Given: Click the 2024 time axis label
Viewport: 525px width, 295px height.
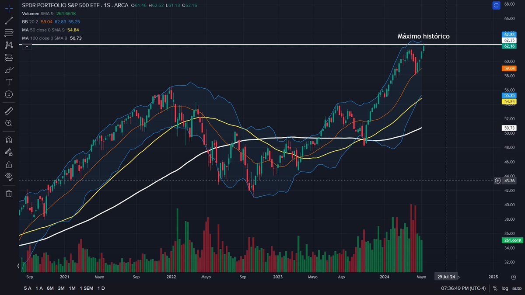Looking at the screenshot, I should pyautogui.click(x=385, y=277).
